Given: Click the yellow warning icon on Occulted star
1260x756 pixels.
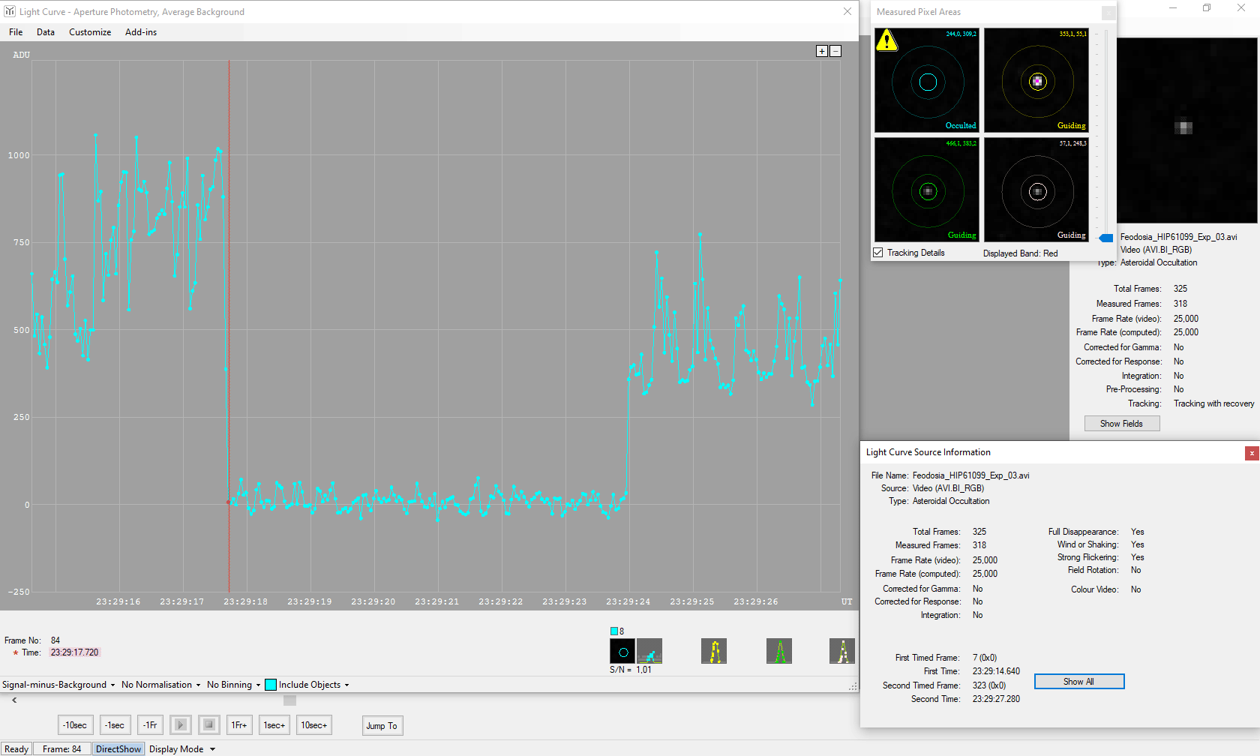Looking at the screenshot, I should point(887,40).
